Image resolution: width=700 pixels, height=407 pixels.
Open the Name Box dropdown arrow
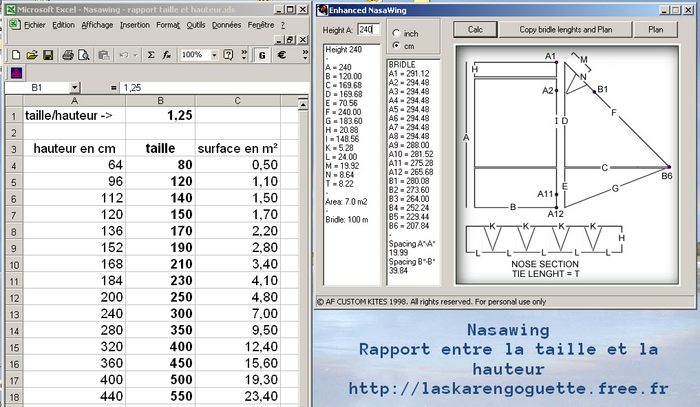point(74,87)
